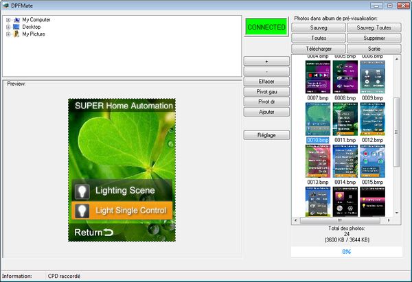The width and height of the screenshot is (412, 282).
Task: Click the Pivot gau rotate button
Action: [266, 92]
